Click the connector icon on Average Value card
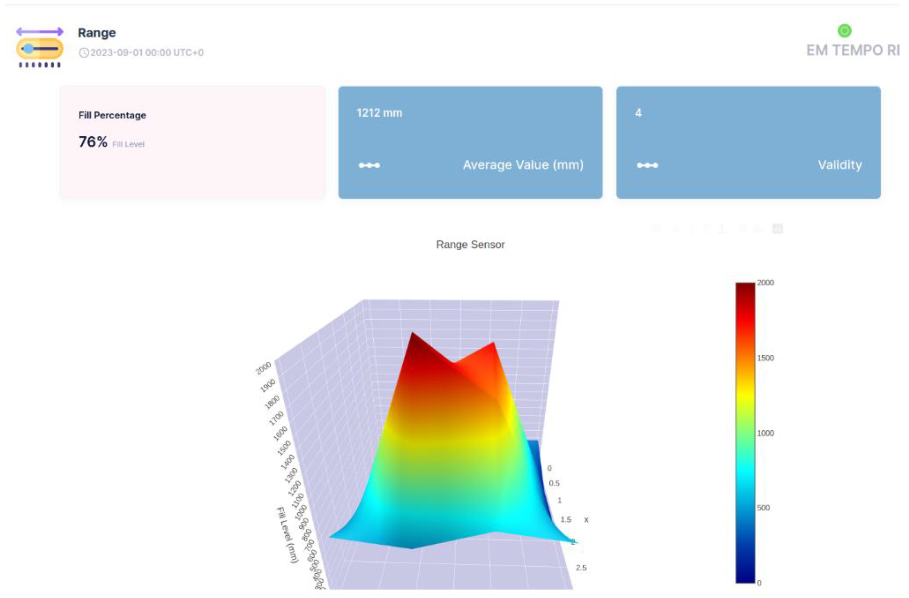Viewport: 909px width, 598px height. (x=370, y=165)
